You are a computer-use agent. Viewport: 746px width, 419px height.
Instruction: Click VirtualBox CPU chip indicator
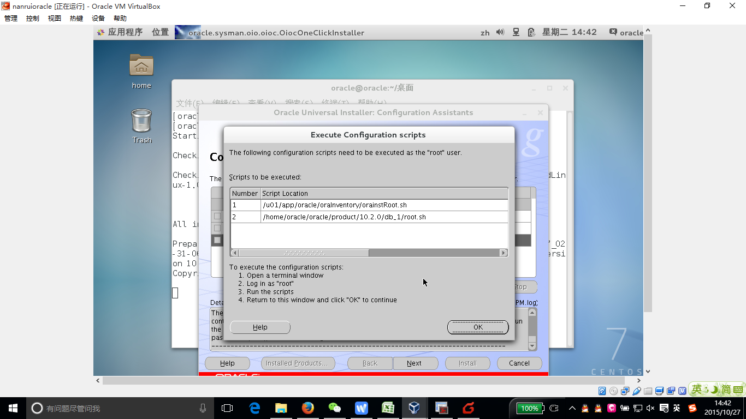click(x=683, y=391)
